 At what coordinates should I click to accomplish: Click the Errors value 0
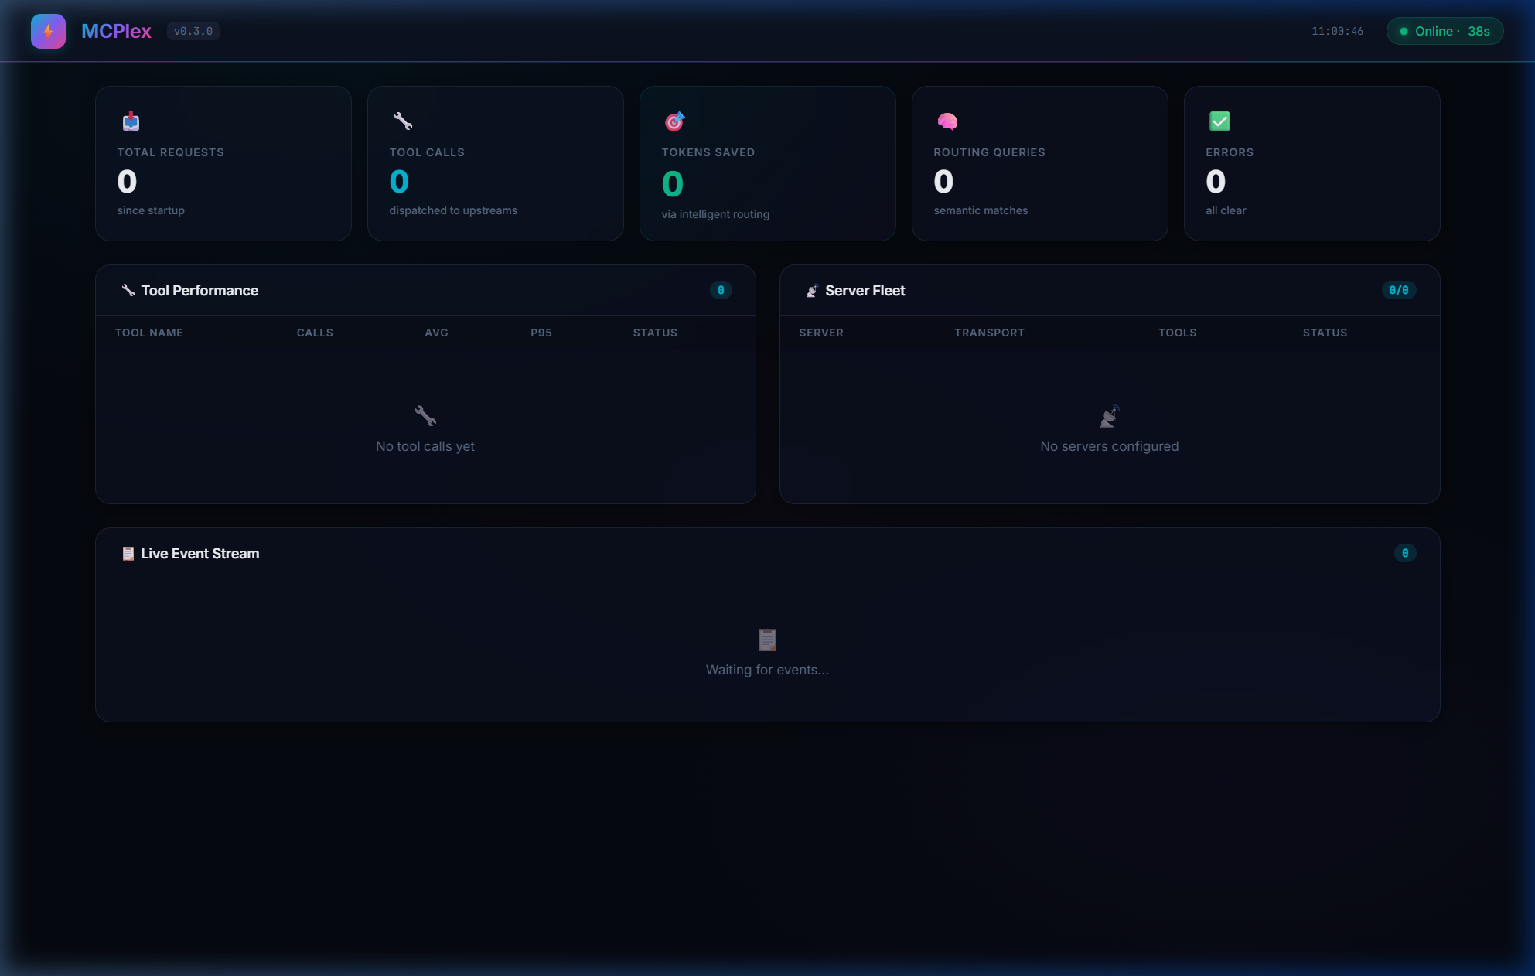coord(1216,182)
